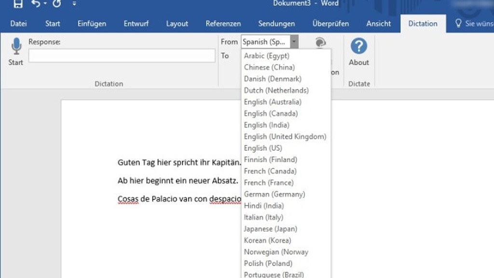Click the line 'Ab hier beginnt ein neuer Absatz.'
The image size is (494, 278).
click(178, 181)
